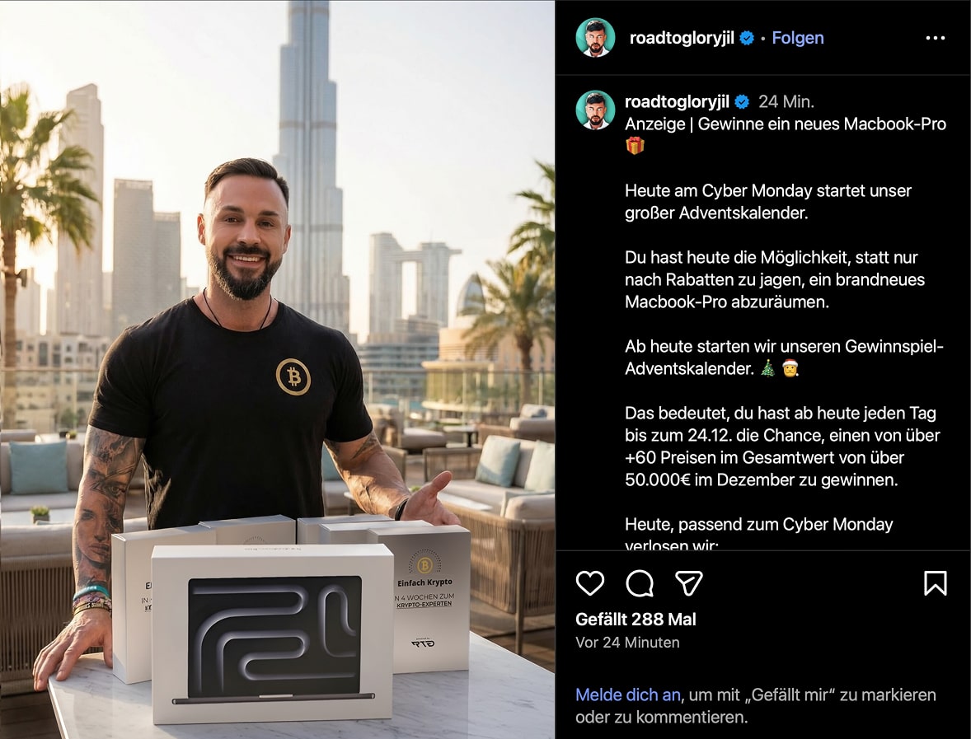This screenshot has height=739, width=971.
Task: Follow the account via Folgen
Action: click(x=798, y=38)
